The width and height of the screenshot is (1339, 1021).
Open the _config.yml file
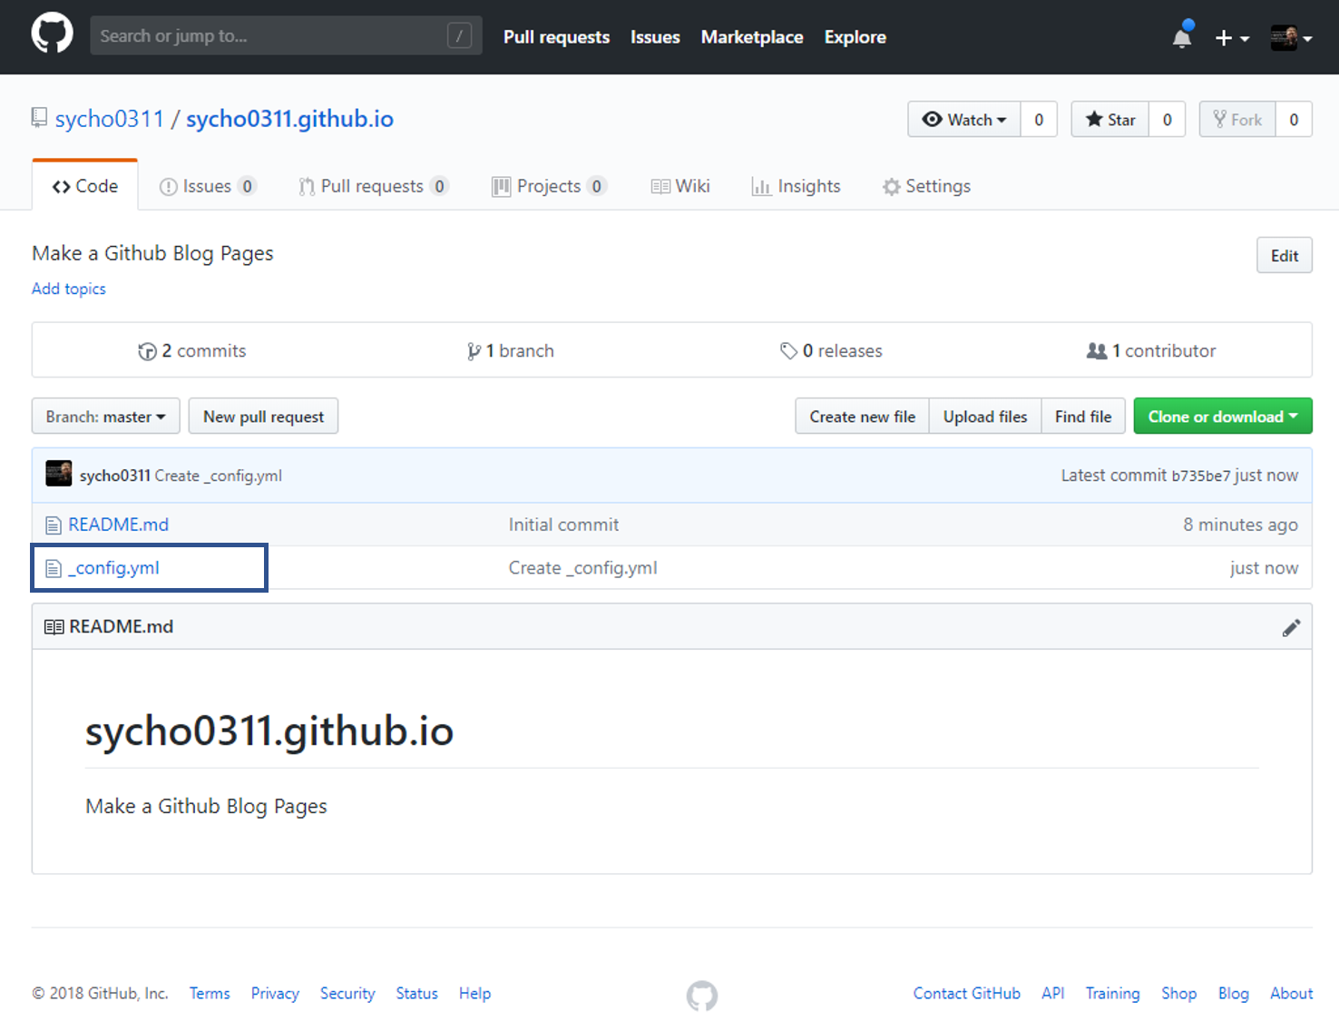click(x=114, y=568)
